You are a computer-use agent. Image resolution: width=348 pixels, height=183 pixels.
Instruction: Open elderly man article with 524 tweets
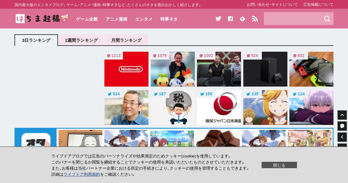(x=126, y=107)
